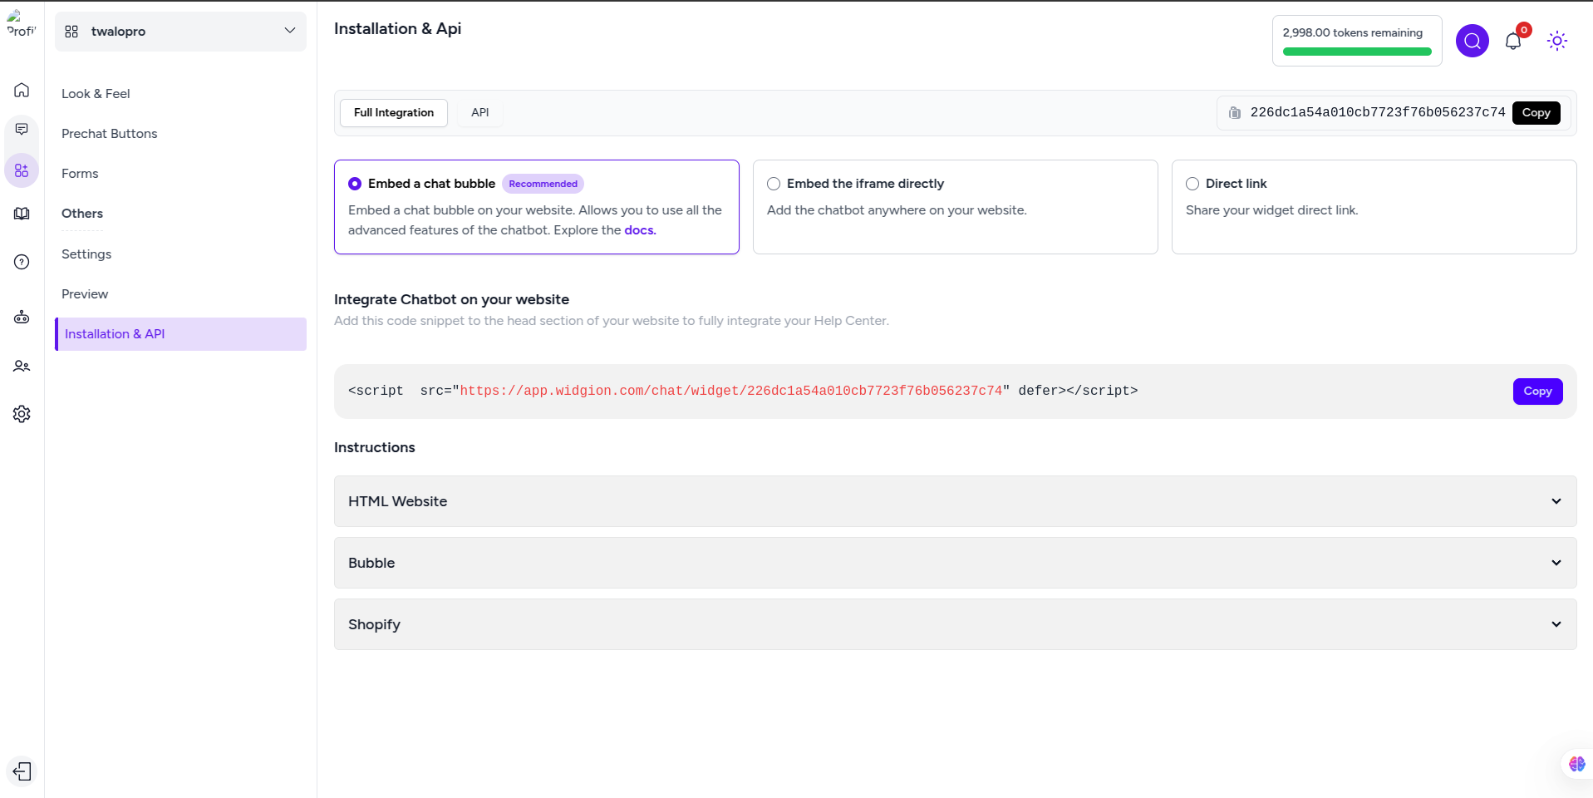Open the Settings menu item
Viewport: 1593px width, 798px height.
[86, 254]
